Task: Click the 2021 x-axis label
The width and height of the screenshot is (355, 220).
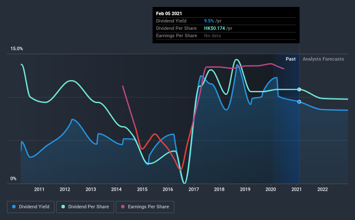Action: click(x=297, y=189)
